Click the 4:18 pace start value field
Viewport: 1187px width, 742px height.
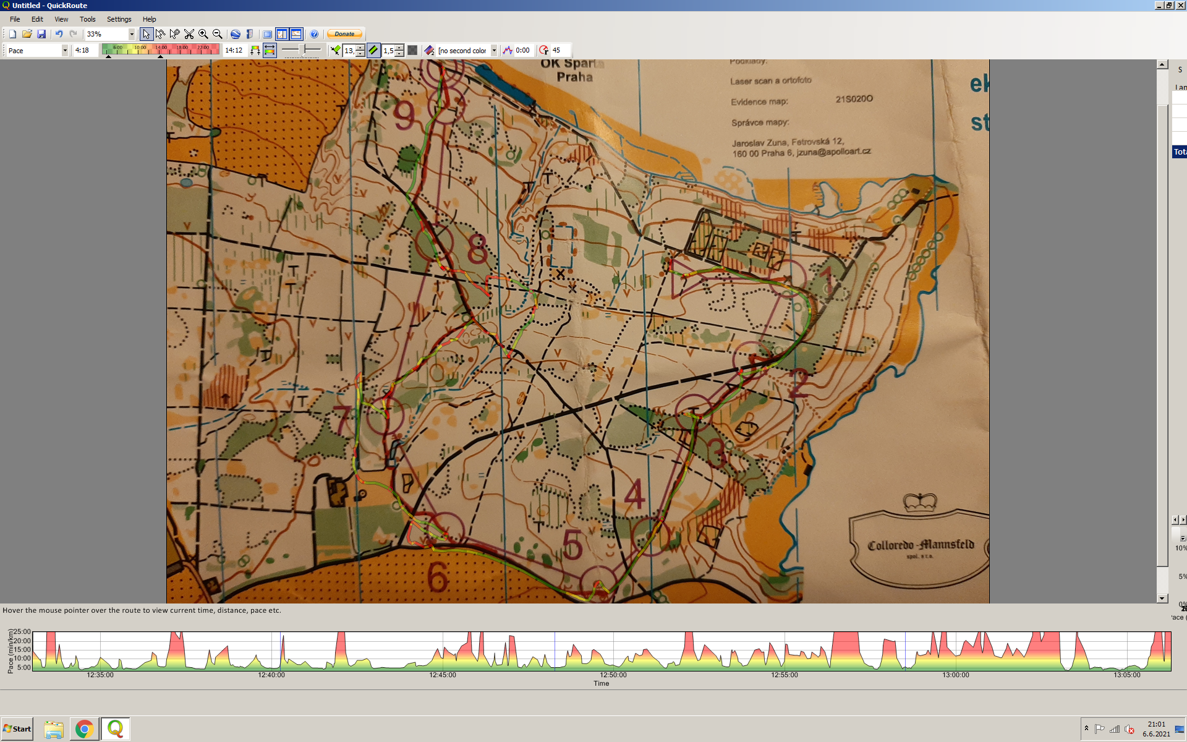pos(85,51)
